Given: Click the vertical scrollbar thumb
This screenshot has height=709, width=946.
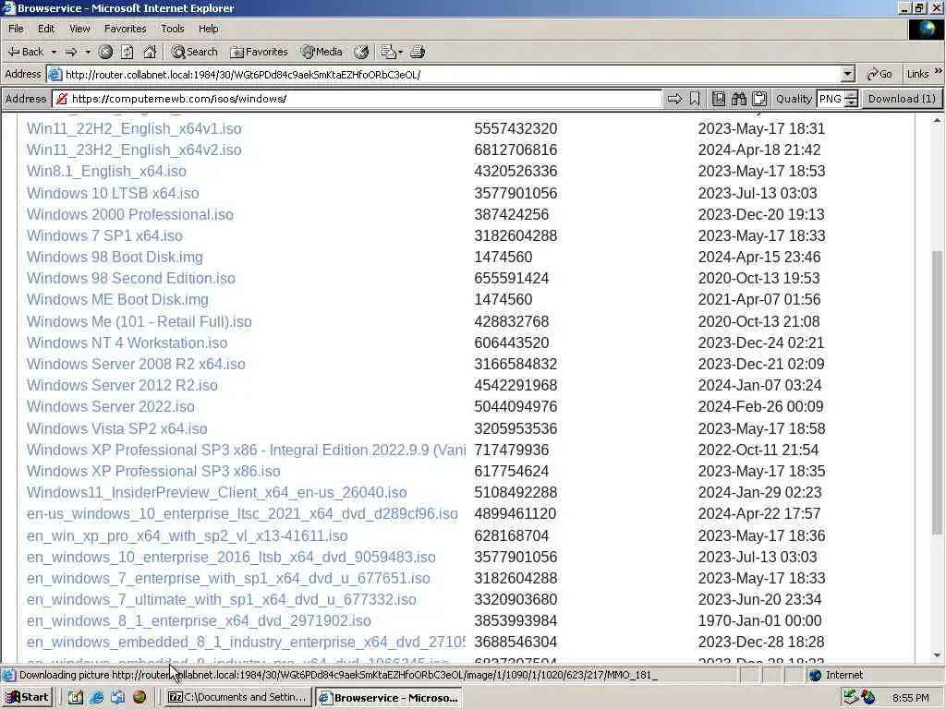Looking at the screenshot, I should (x=937, y=391).
